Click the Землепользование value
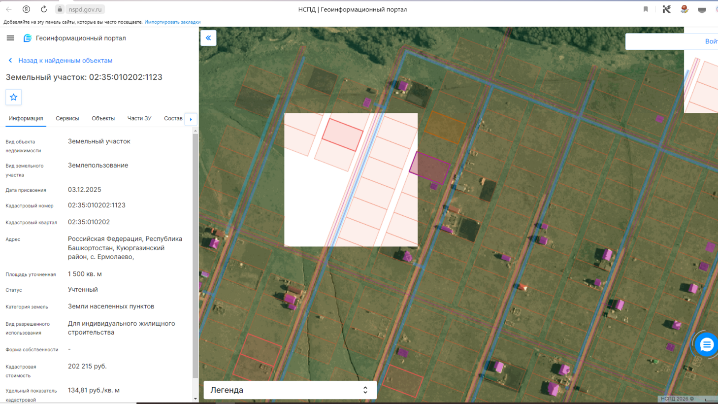The height and width of the screenshot is (404, 718). pyautogui.click(x=98, y=166)
